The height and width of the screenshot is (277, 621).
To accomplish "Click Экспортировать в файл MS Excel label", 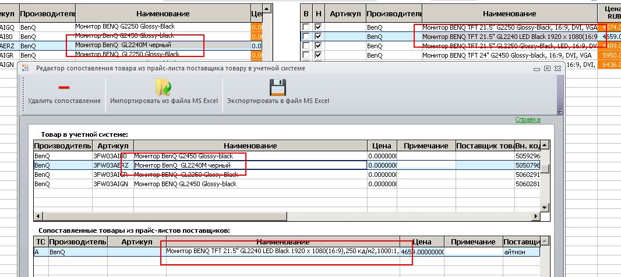I will pyautogui.click(x=278, y=101).
